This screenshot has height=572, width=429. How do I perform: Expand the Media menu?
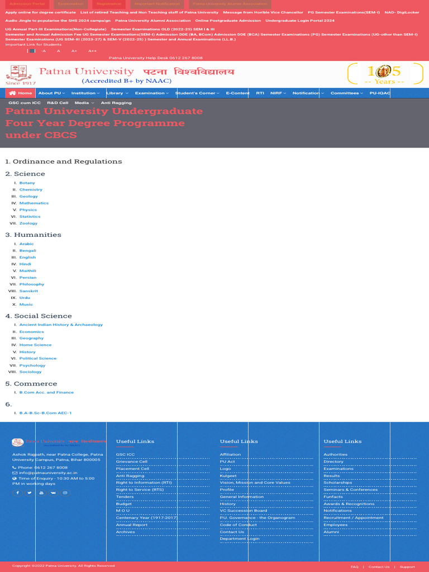click(x=84, y=103)
